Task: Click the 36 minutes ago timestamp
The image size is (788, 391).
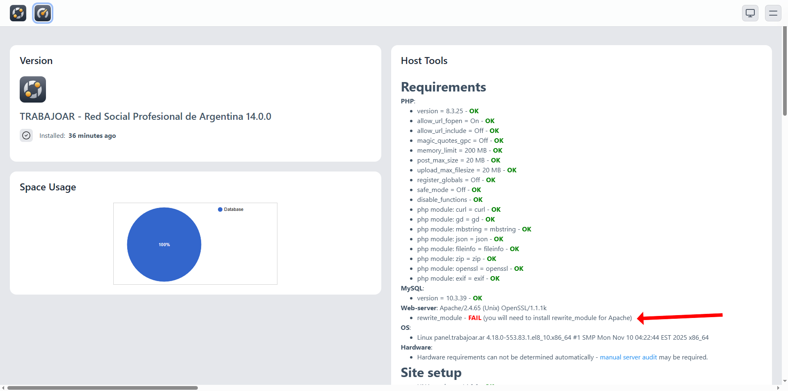Action: click(x=92, y=136)
